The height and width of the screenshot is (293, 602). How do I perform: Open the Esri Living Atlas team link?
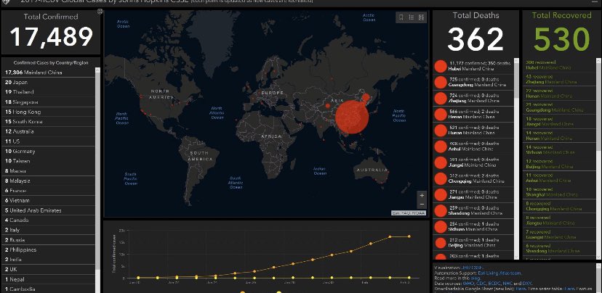499,273
